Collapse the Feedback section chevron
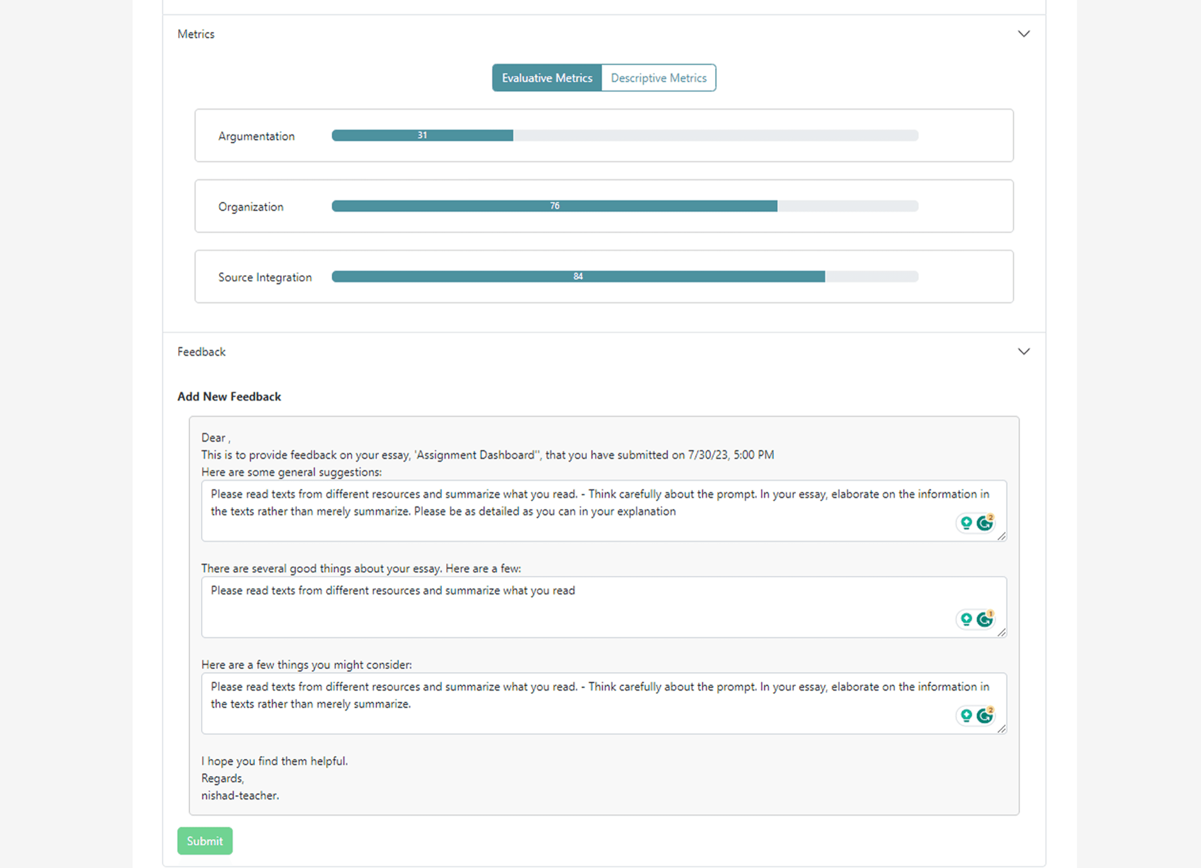Screen dimensions: 1201x868 coord(1024,351)
